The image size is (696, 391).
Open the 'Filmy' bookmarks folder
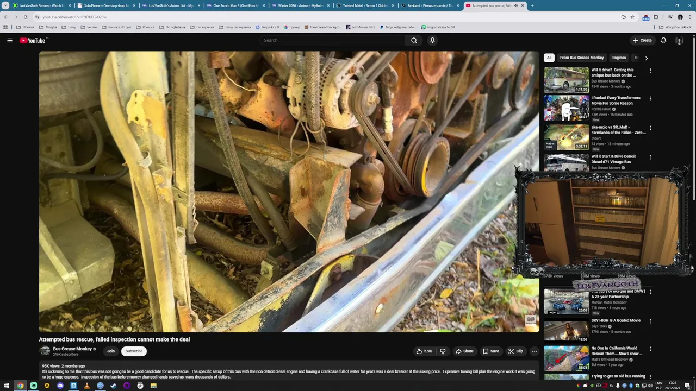tap(69, 27)
